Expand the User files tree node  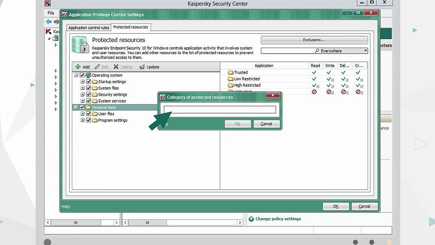click(x=82, y=114)
